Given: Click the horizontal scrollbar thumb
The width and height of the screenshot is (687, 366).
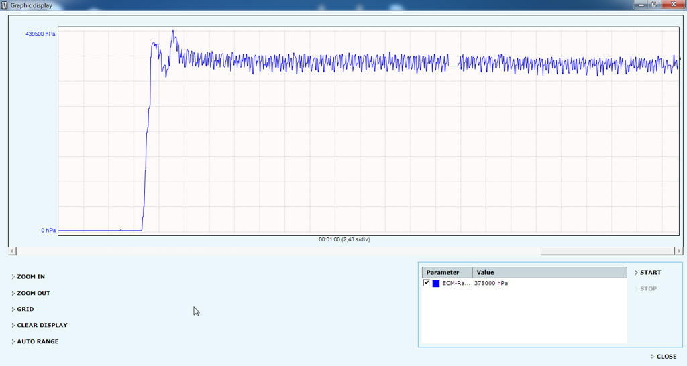Looking at the screenshot, I should coord(606,251).
